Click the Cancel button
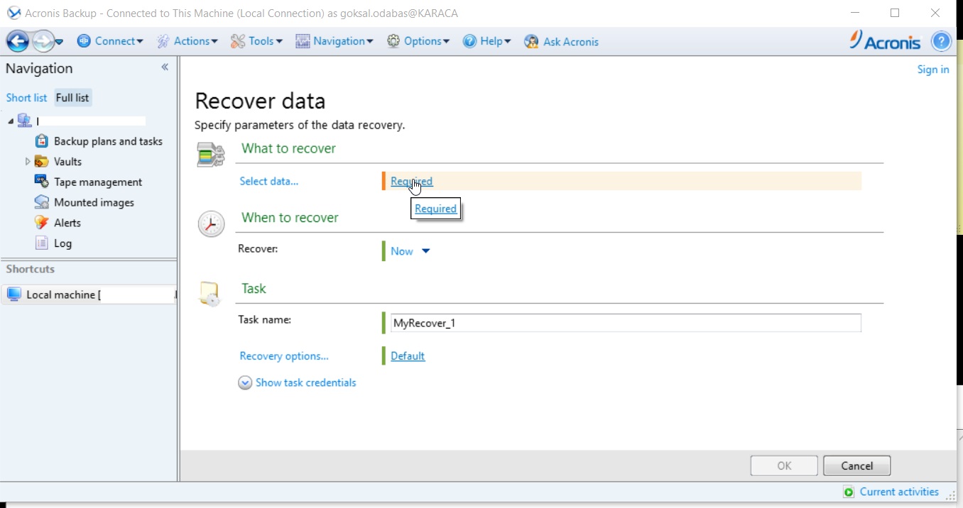Screen dimensions: 963x508 [x=856, y=466]
